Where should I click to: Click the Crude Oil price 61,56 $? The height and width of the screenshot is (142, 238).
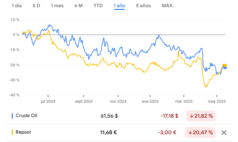[x=109, y=116]
